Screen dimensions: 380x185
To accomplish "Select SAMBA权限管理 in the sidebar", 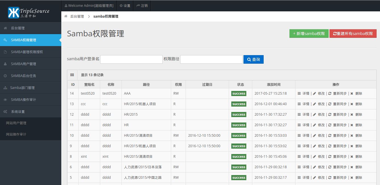I will pos(31,40).
